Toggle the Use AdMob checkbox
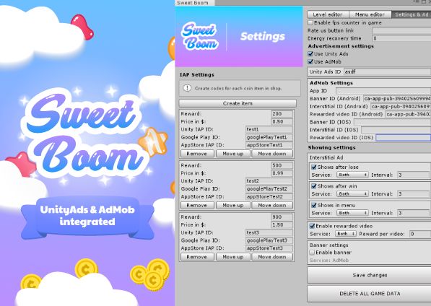Screen dimensions: 431x306 [310, 61]
